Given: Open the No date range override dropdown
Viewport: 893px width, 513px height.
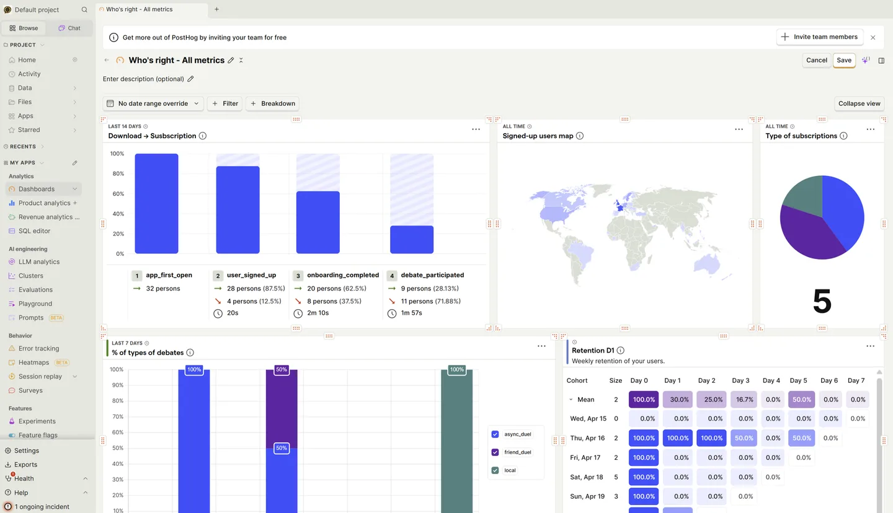Looking at the screenshot, I should tap(153, 103).
